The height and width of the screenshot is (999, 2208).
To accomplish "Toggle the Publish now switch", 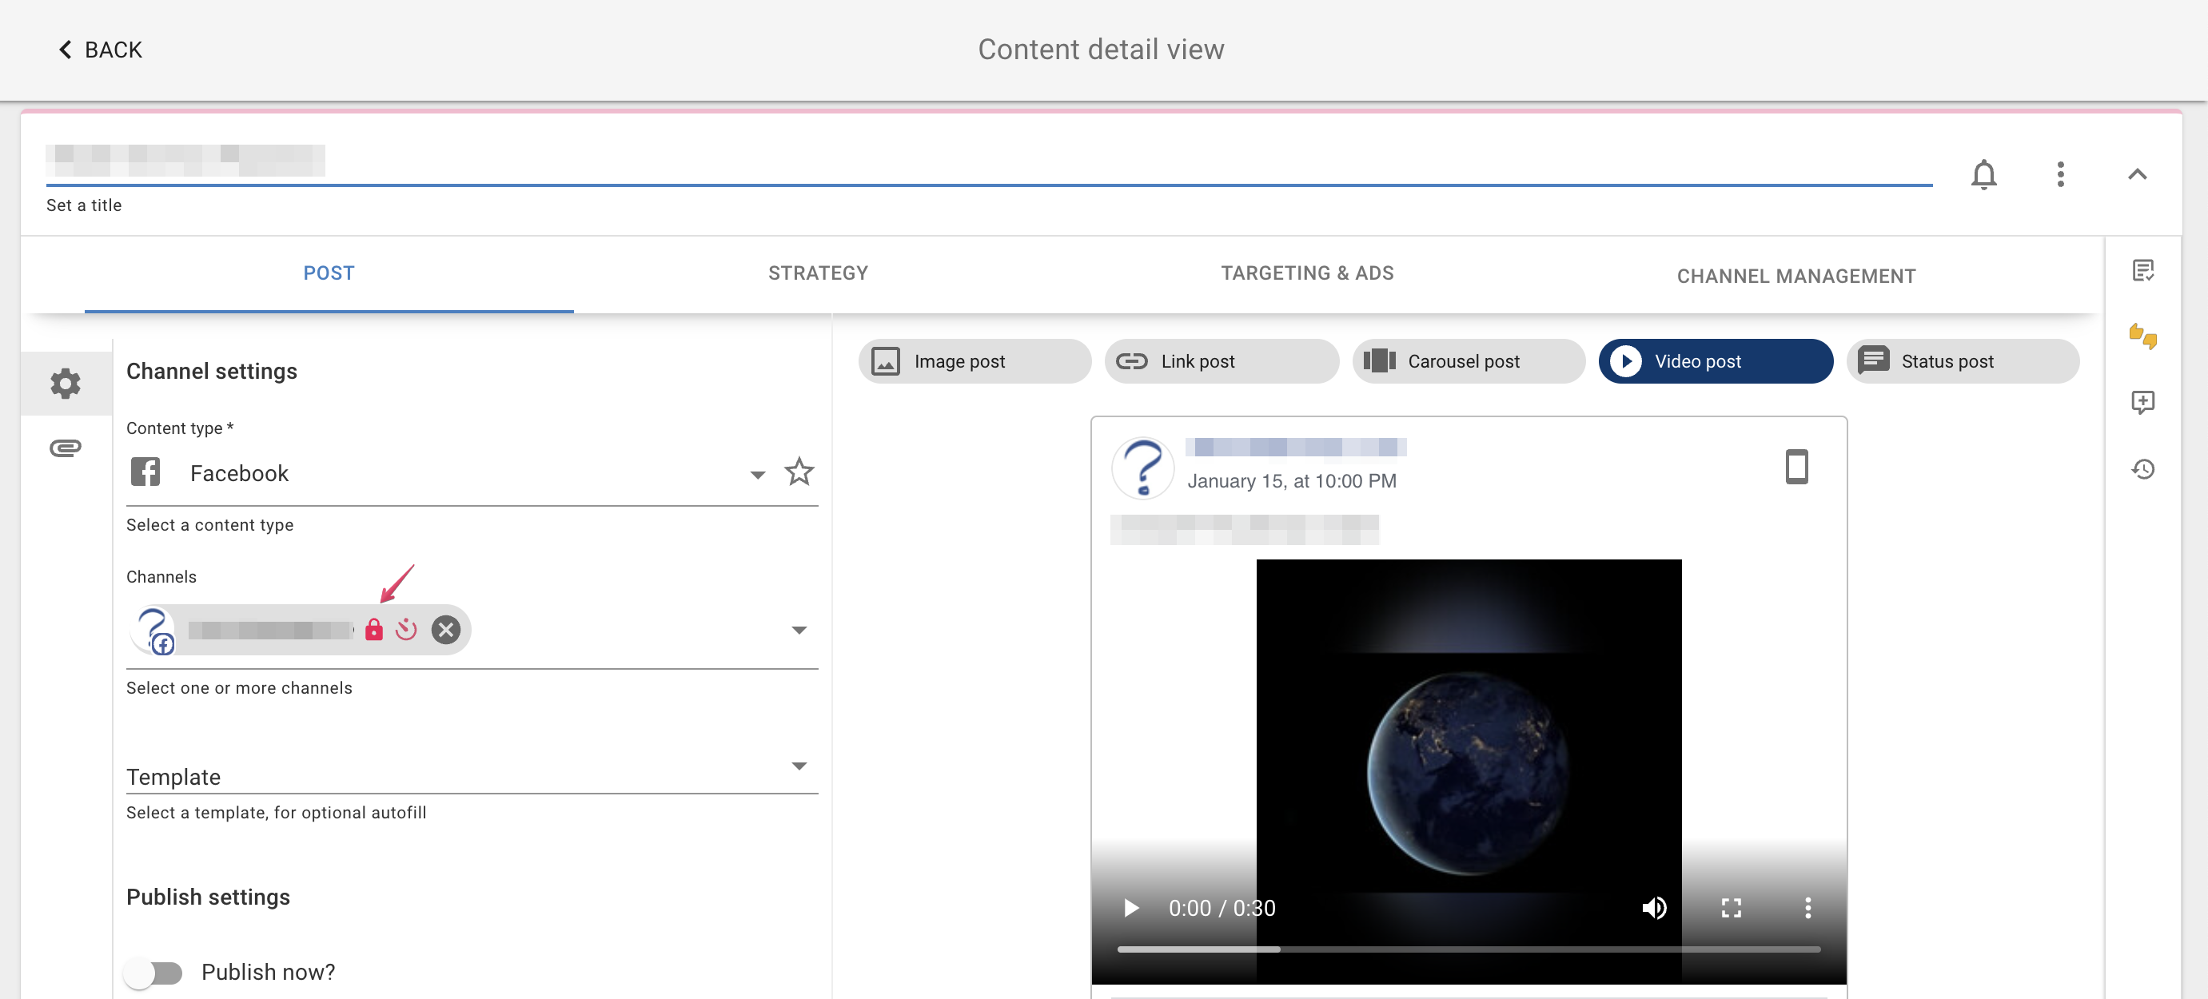I will 154,973.
